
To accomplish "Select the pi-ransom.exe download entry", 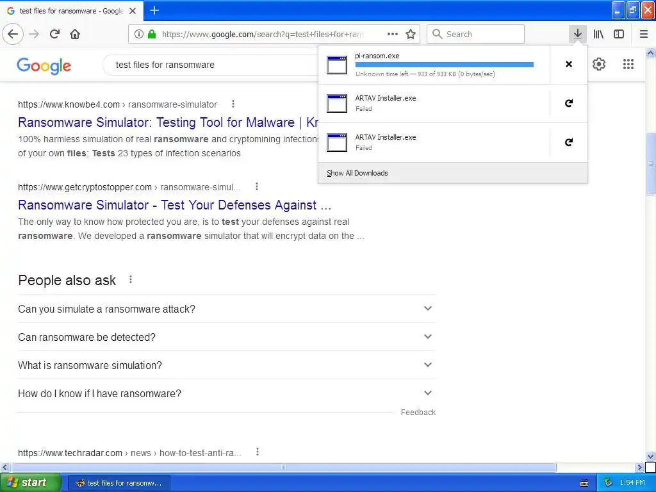I will pos(434,65).
